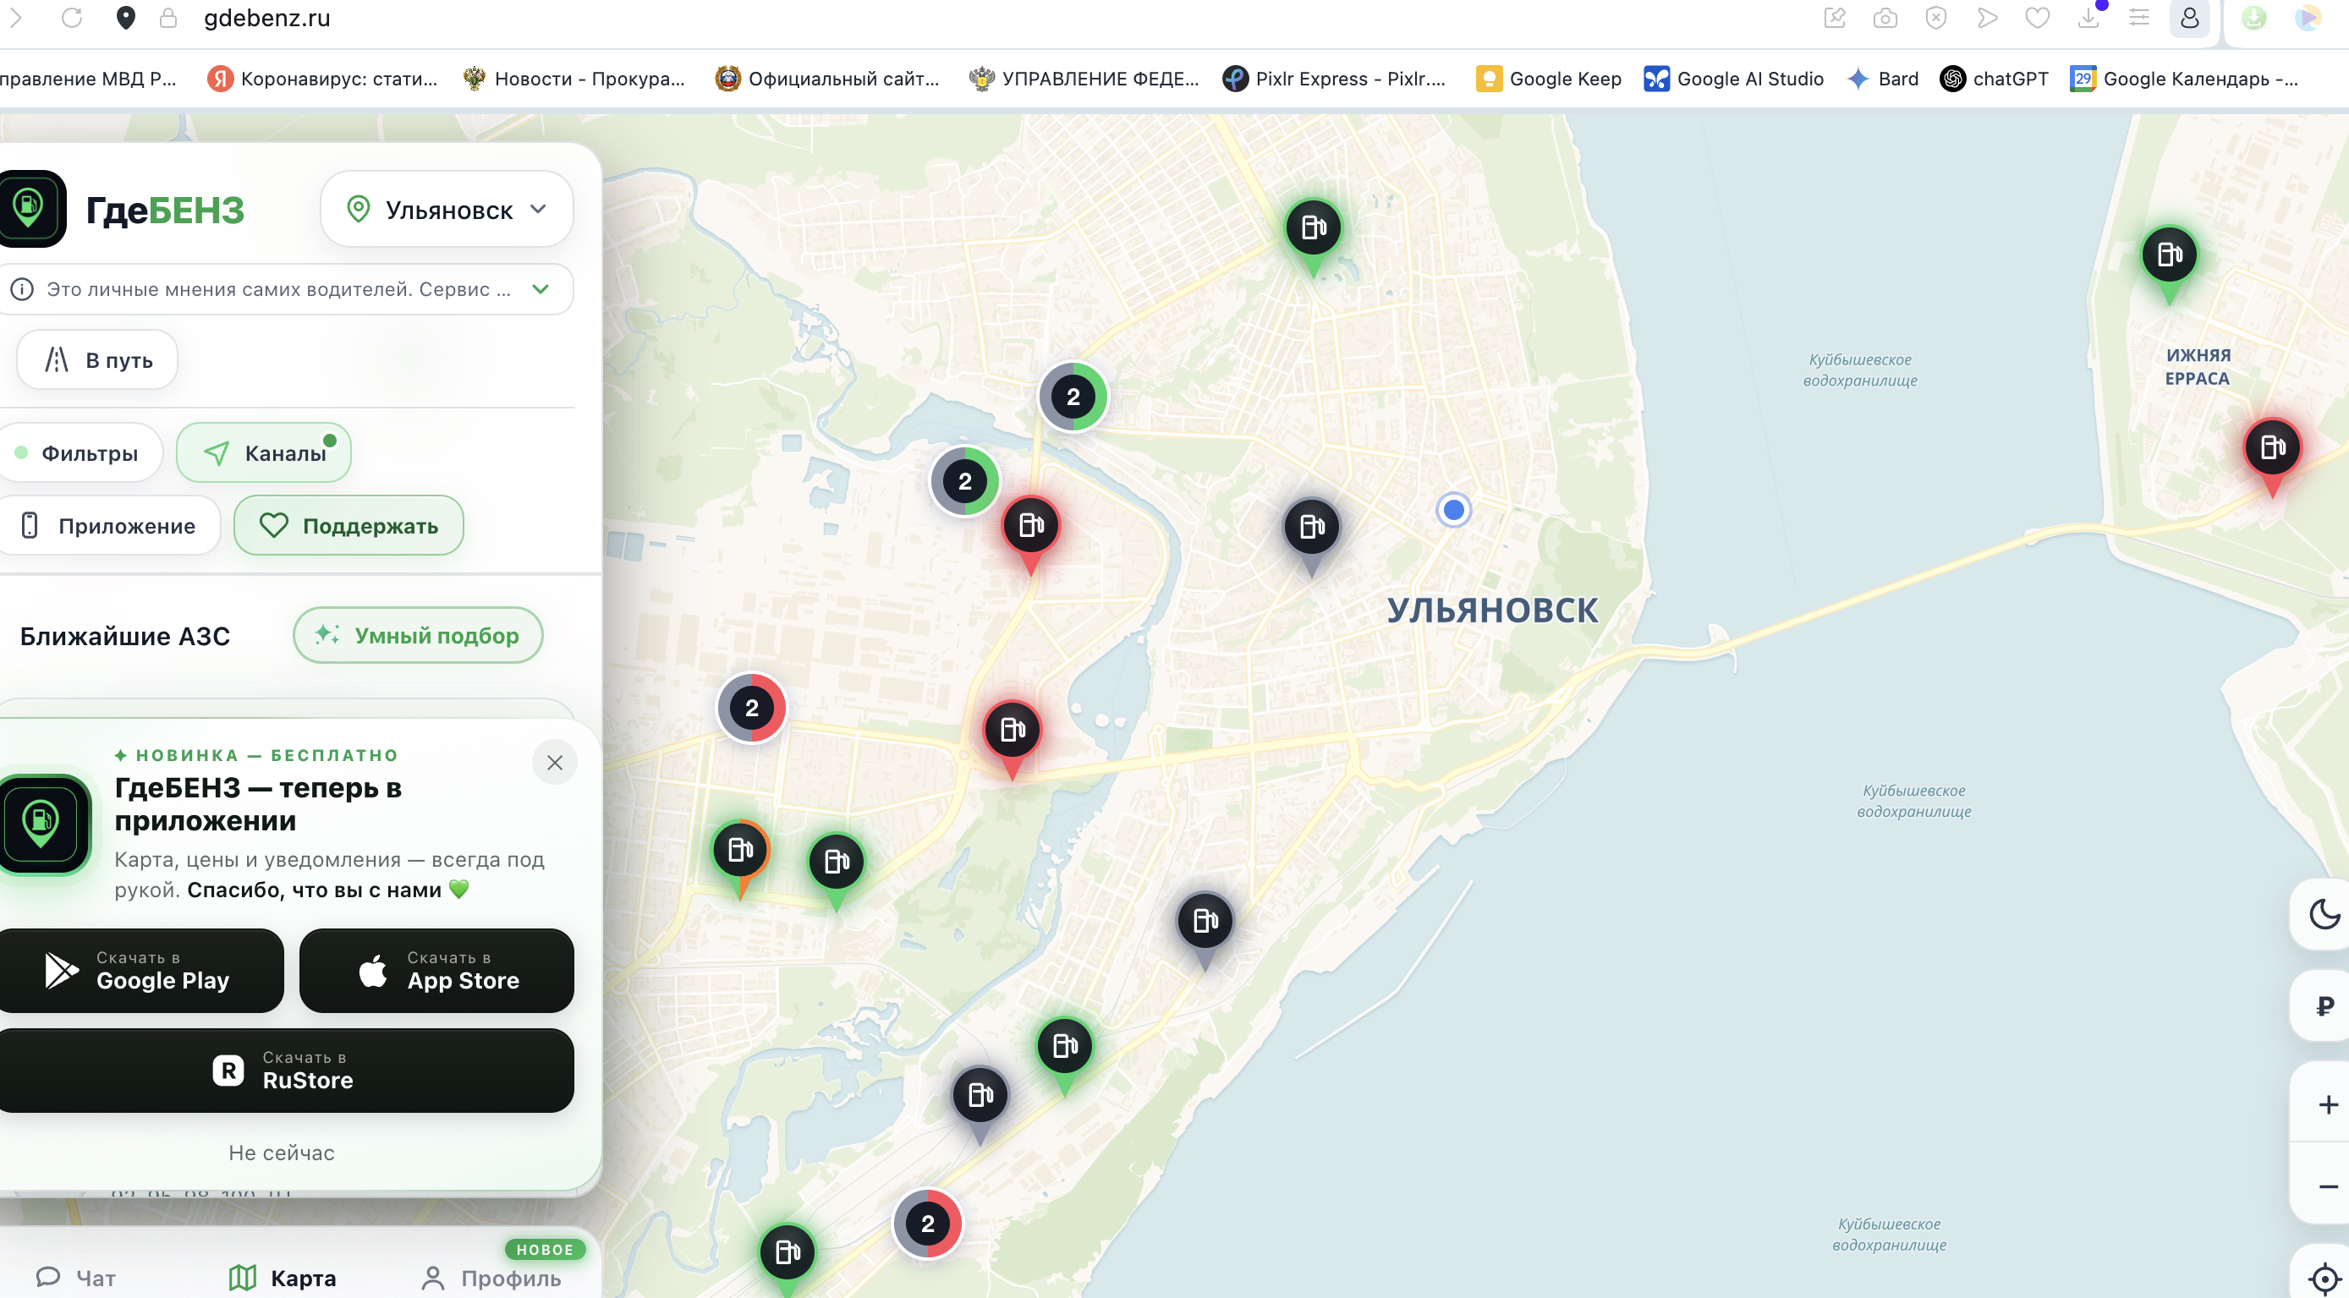Open the Профиль tab

click(491, 1277)
